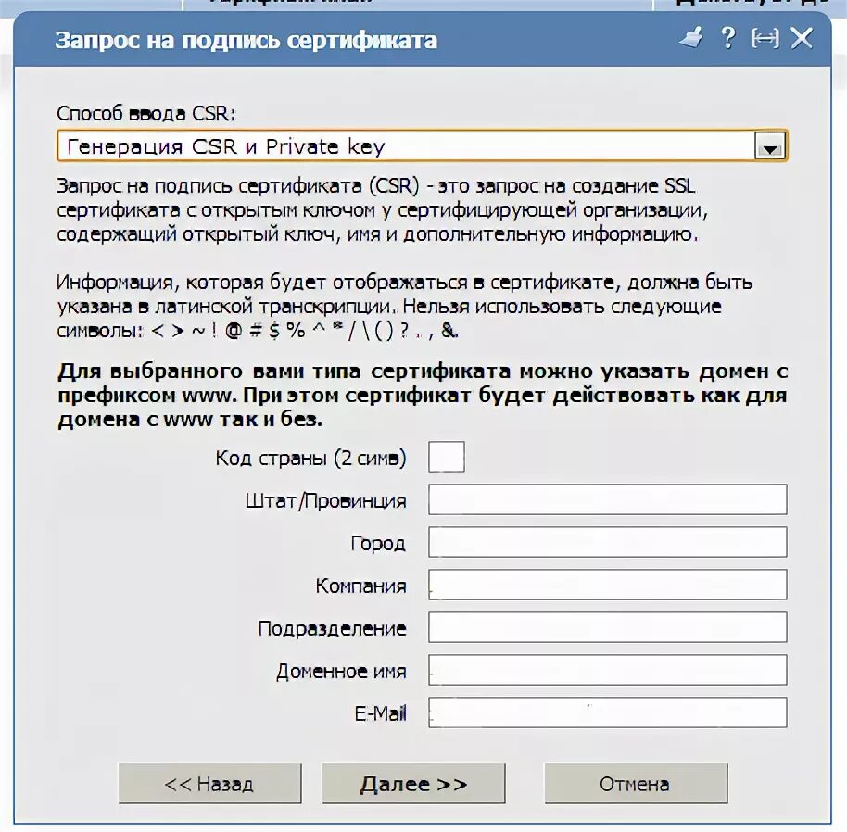
Task: Click the E-Mail input field
Action: 608,712
